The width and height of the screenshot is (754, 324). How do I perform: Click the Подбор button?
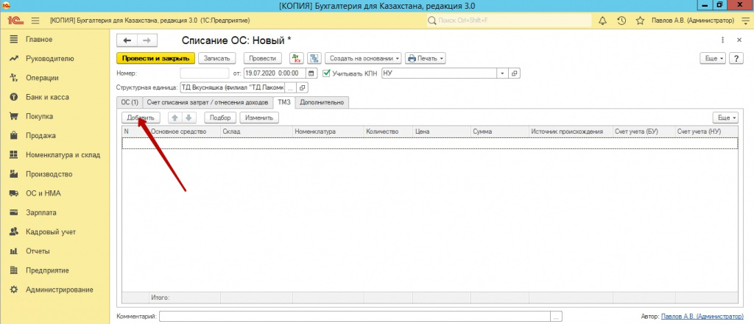click(220, 118)
